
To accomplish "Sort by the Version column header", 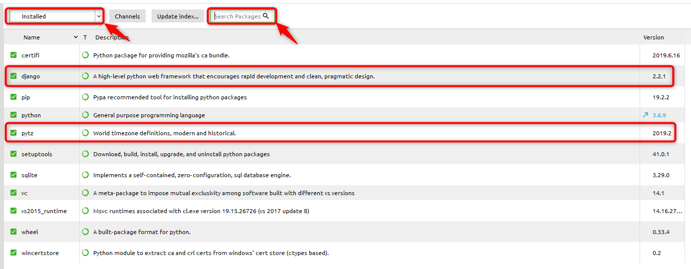I will pos(654,37).
